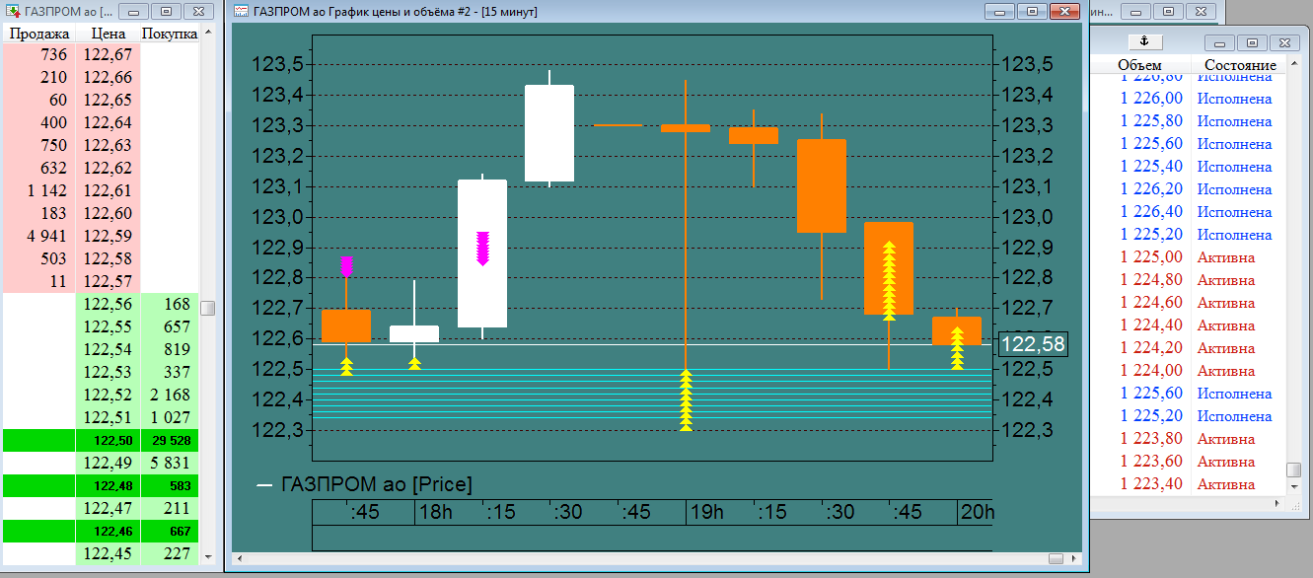The height and width of the screenshot is (578, 1313).
Task: Click volume 1 224,00 in orders table
Action: [1151, 371]
